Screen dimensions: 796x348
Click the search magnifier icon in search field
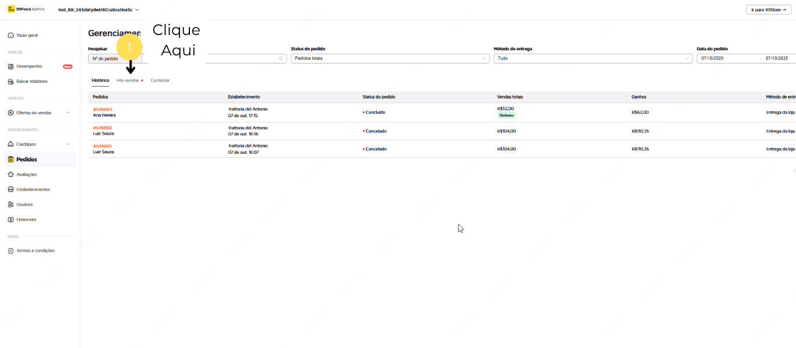click(x=281, y=59)
